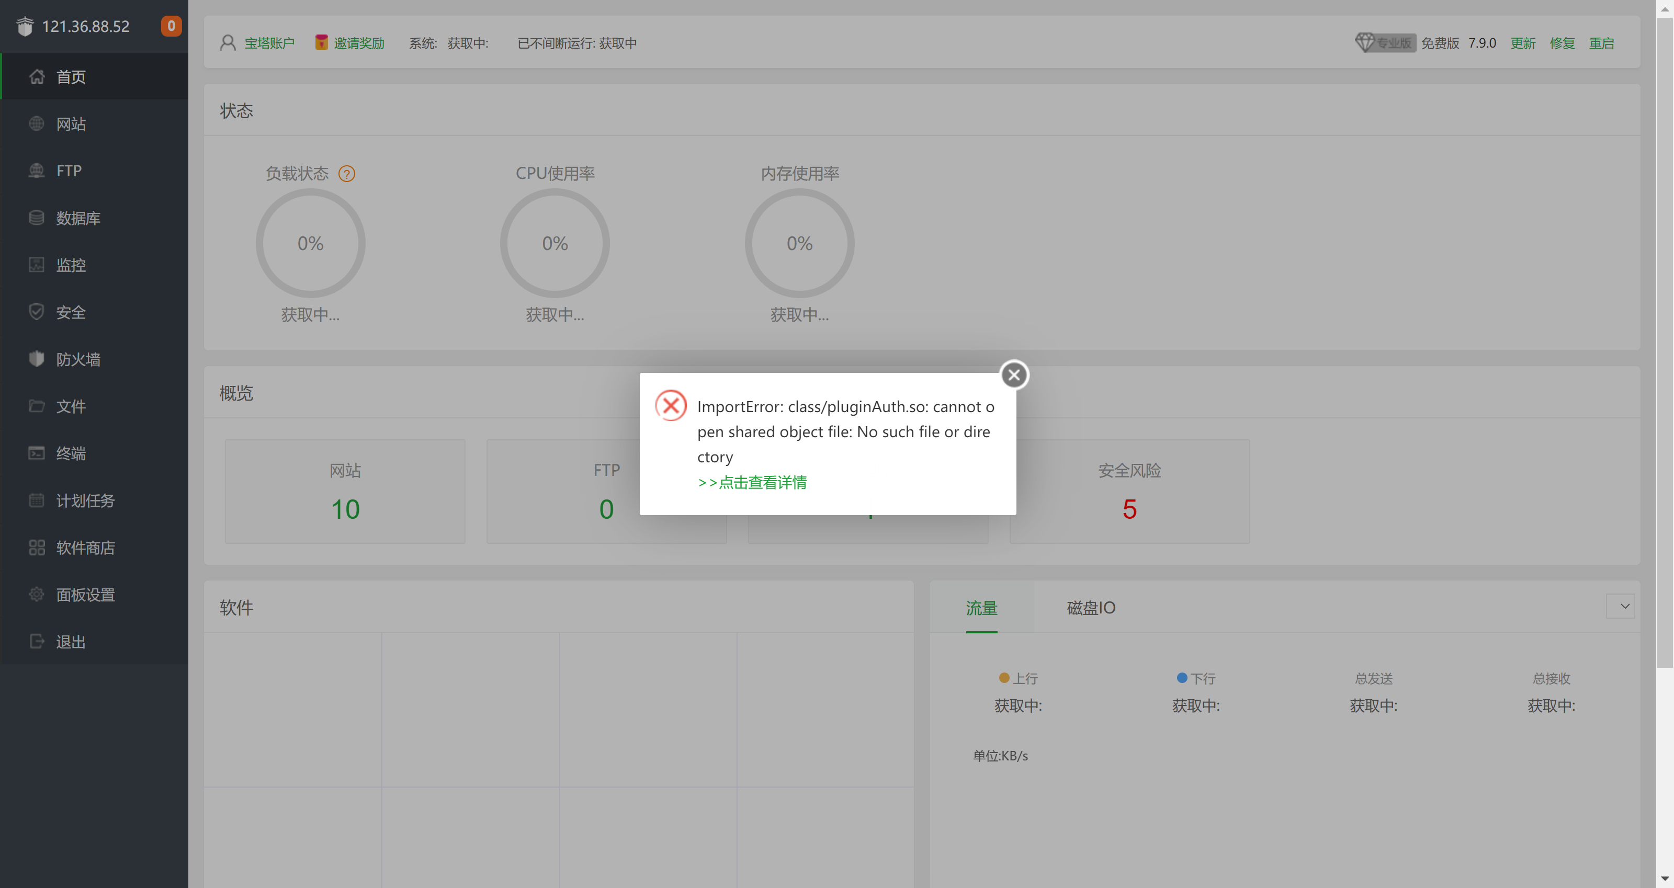Switch to the 磁盘IO tab
The width and height of the screenshot is (1674, 888).
pyautogui.click(x=1090, y=607)
